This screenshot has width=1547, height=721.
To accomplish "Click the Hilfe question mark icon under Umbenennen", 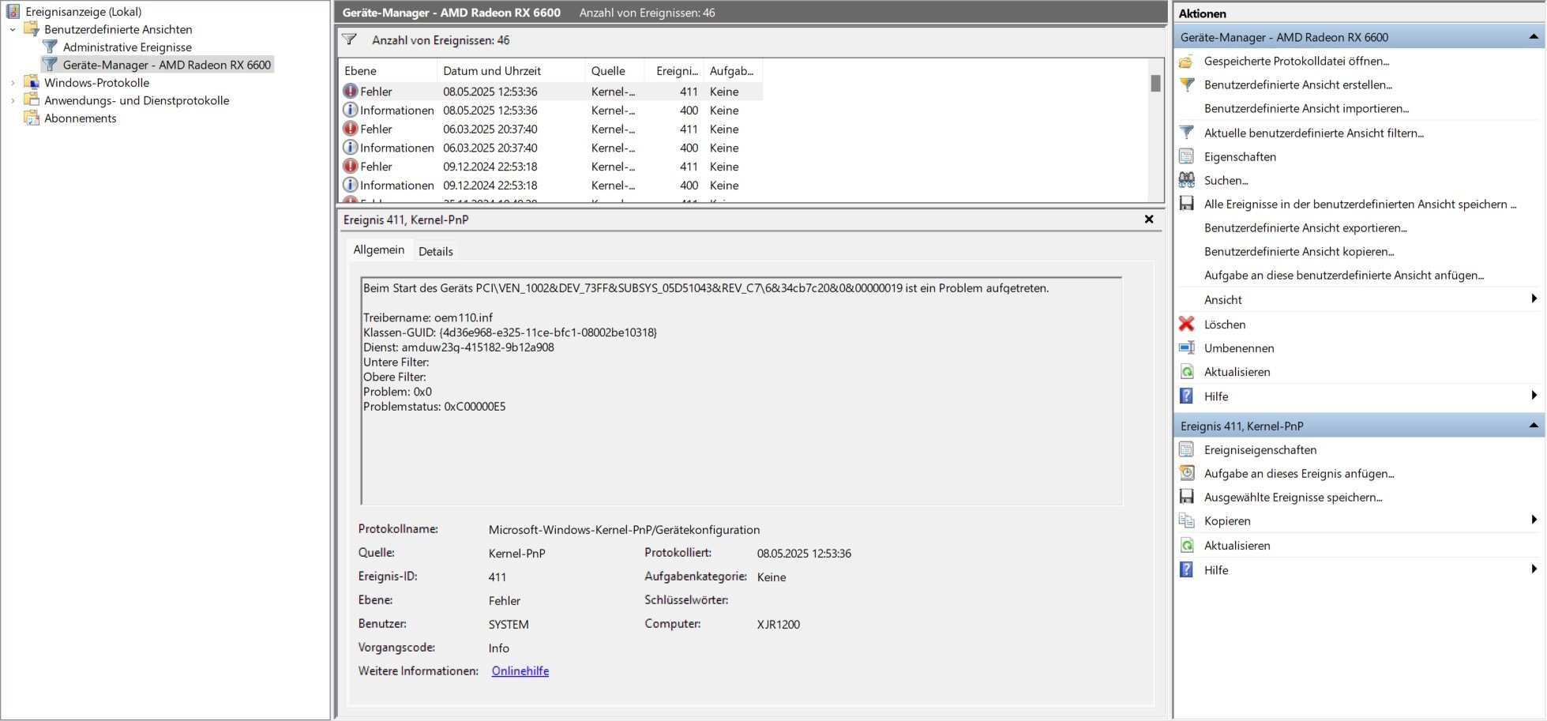I will click(x=1186, y=396).
